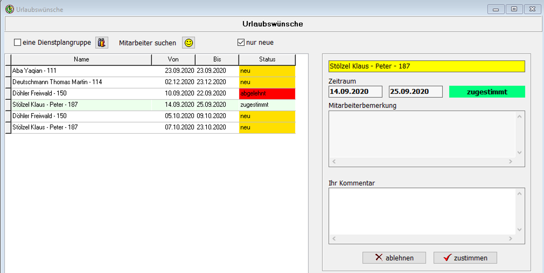
Task: Click the red 'abgelehnt' status cell
Action: tap(267, 93)
